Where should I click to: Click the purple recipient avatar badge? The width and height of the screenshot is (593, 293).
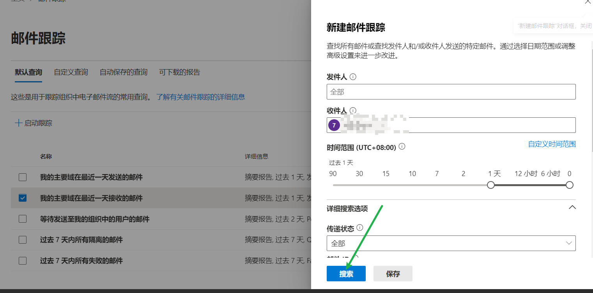334,125
